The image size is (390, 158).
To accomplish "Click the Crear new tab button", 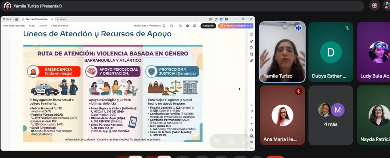I will click(61, 19).
